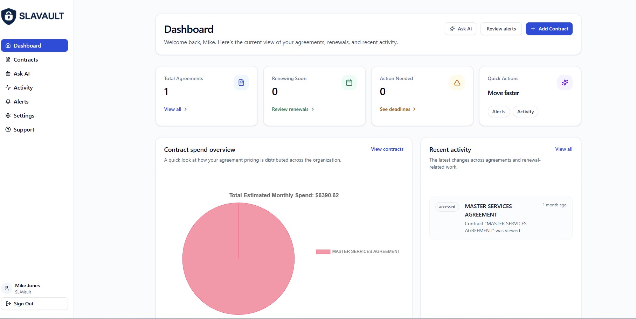636x319 pixels.
Task: Click the accessed status badge
Action: [447, 207]
